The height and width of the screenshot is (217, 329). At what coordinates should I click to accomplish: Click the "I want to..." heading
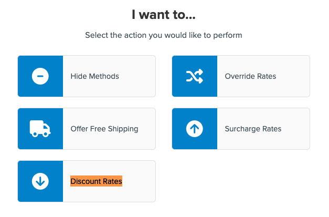pos(164,15)
